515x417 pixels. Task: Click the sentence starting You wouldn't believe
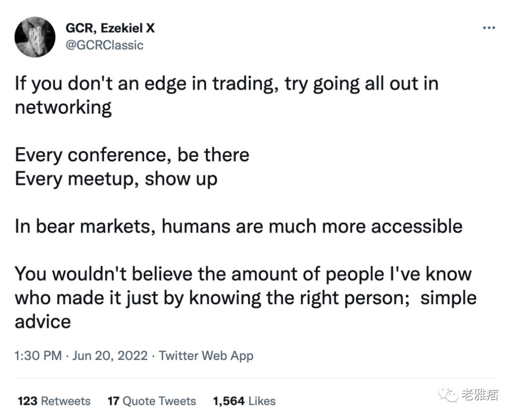coord(246,298)
